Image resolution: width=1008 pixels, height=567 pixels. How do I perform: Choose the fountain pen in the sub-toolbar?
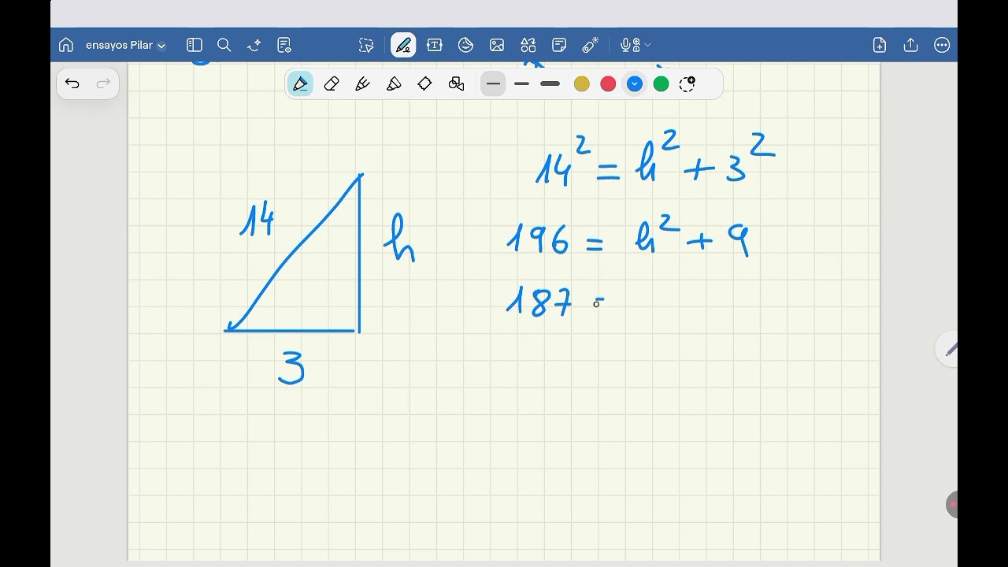click(x=300, y=83)
